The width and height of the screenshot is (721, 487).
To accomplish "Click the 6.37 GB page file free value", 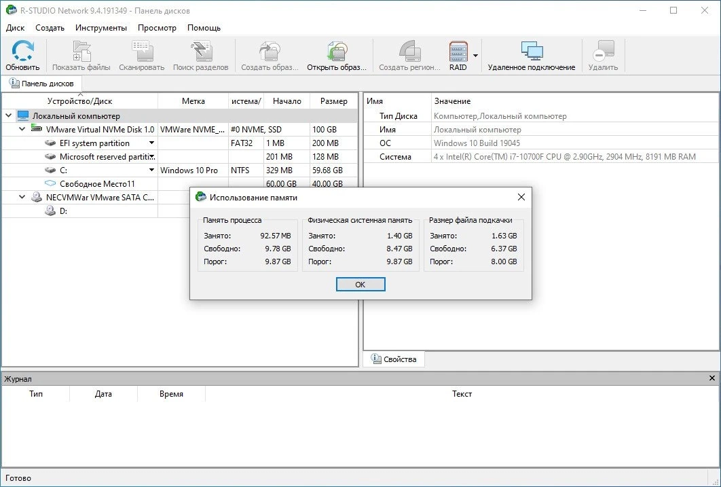I will pyautogui.click(x=504, y=249).
